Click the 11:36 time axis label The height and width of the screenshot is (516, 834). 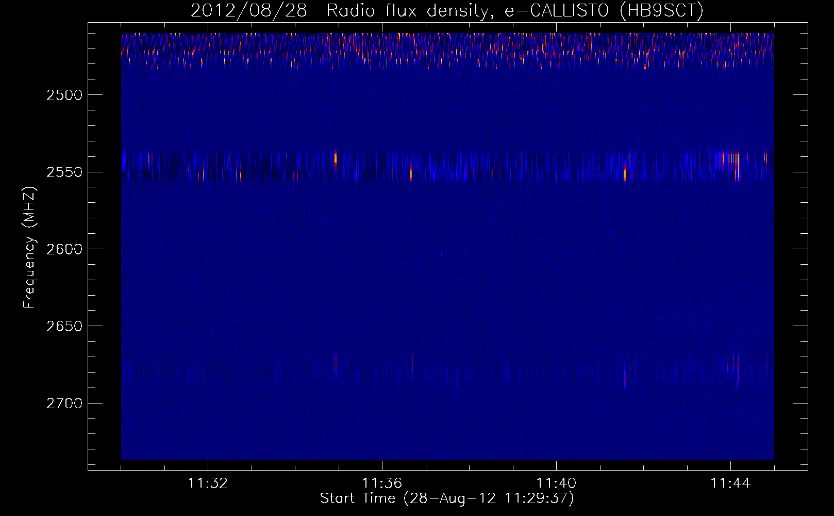coord(382,483)
